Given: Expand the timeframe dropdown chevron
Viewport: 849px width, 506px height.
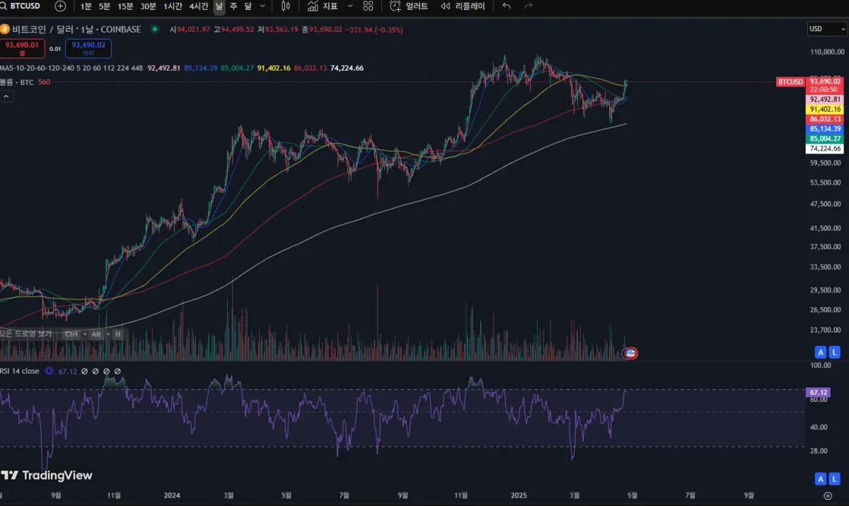Looking at the screenshot, I should coord(263,6).
